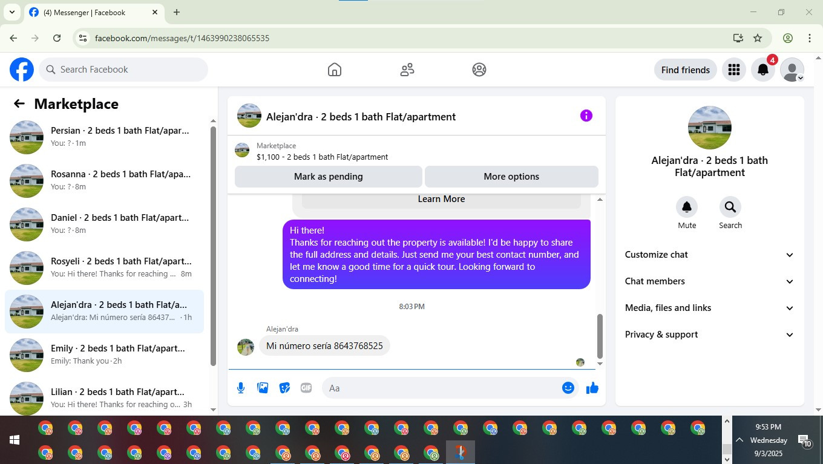Open the emoji picker in message box

[568, 388]
